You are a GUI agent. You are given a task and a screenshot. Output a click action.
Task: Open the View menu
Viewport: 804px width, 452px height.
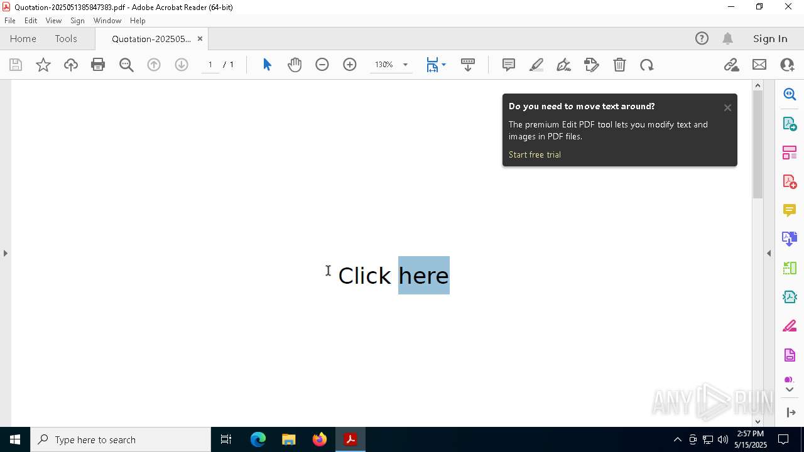[x=53, y=21]
